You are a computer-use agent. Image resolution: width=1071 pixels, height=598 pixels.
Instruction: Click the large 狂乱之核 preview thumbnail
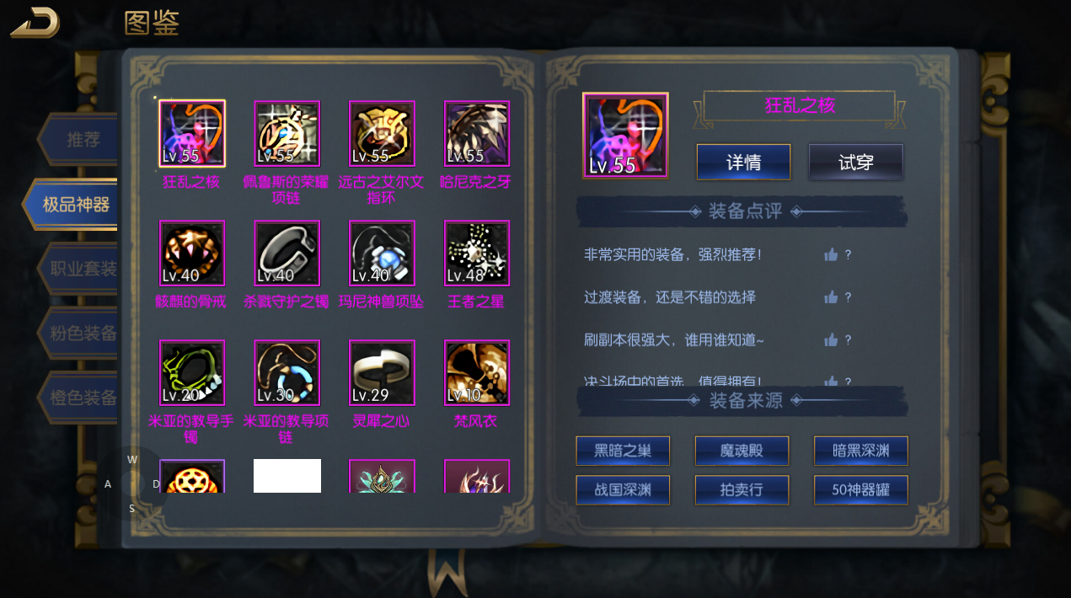(625, 135)
